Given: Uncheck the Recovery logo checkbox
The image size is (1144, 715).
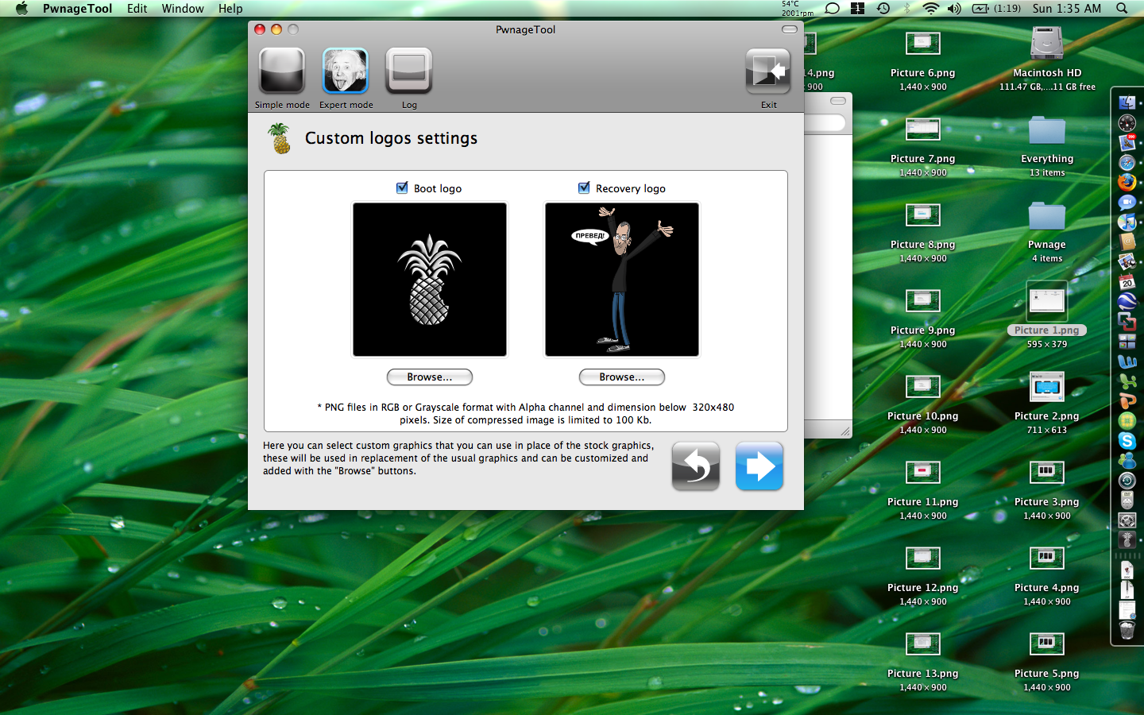Looking at the screenshot, I should pos(584,188).
